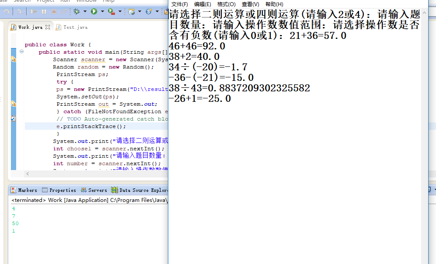Click the Disconnect icon in the toolbar
The image size is (436, 264).
click(x=64, y=11)
